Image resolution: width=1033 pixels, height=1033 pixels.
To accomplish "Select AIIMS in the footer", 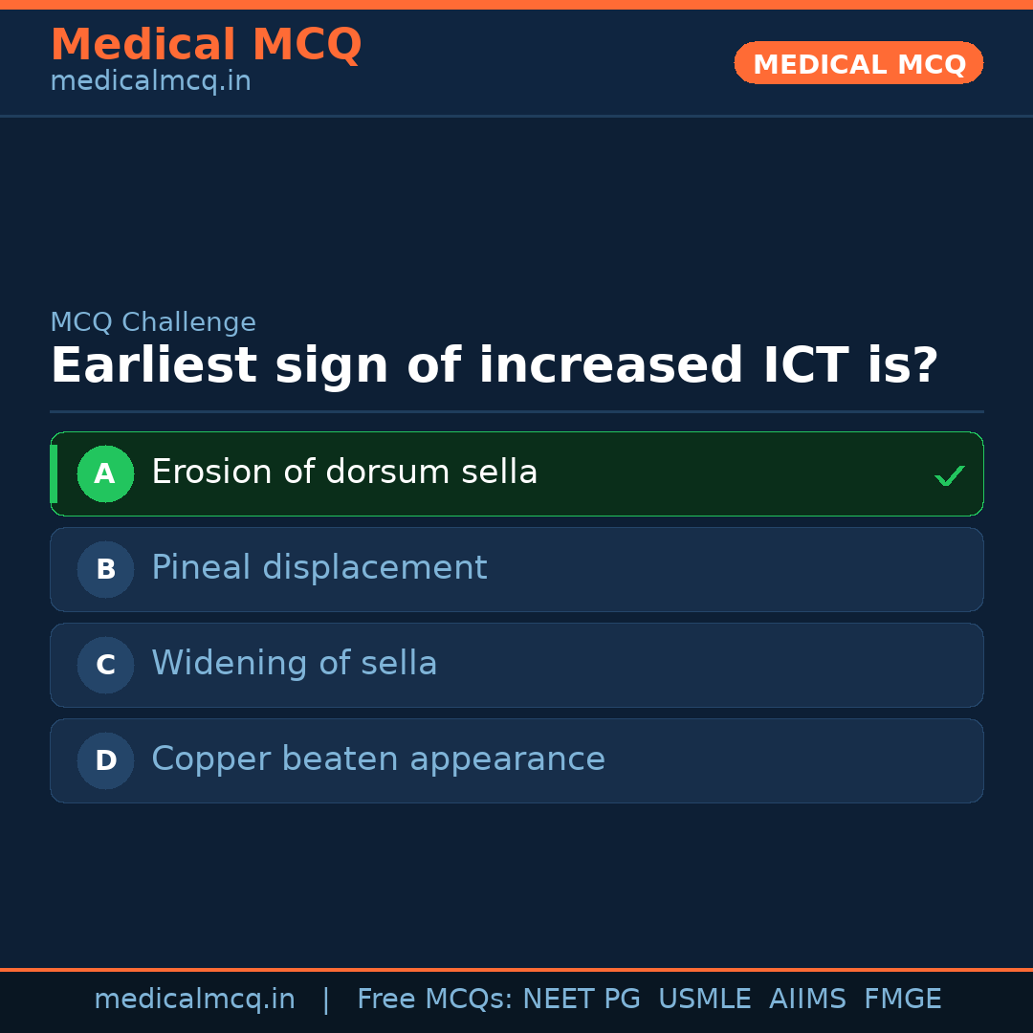I will [807, 1000].
